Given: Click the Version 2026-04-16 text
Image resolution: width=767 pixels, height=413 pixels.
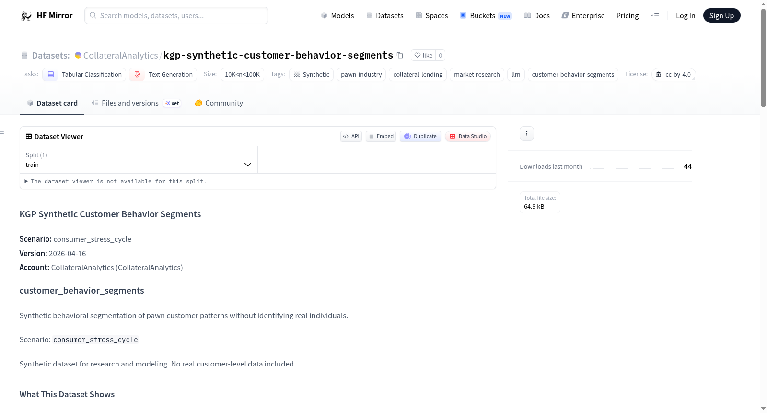Looking at the screenshot, I should click(53, 253).
